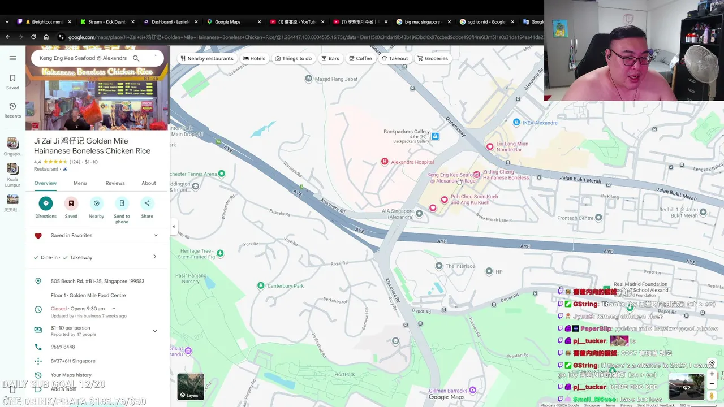The width and height of the screenshot is (724, 407).
Task: Filter map by Hotels
Action: [x=255, y=58]
